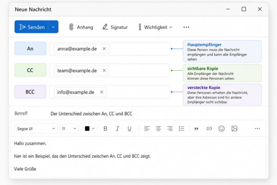Insert a numbered list

tap(181, 129)
